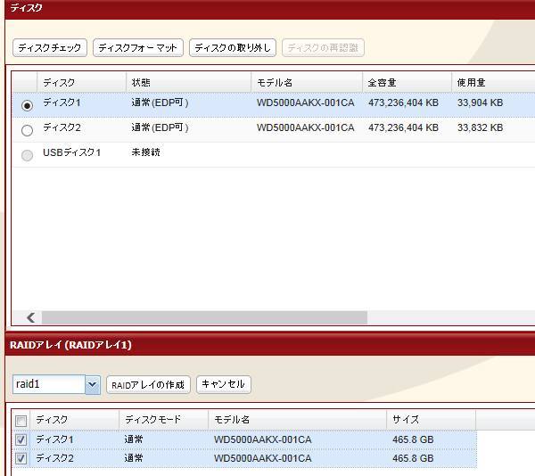Select the ディスク2 radio button

pos(27,130)
